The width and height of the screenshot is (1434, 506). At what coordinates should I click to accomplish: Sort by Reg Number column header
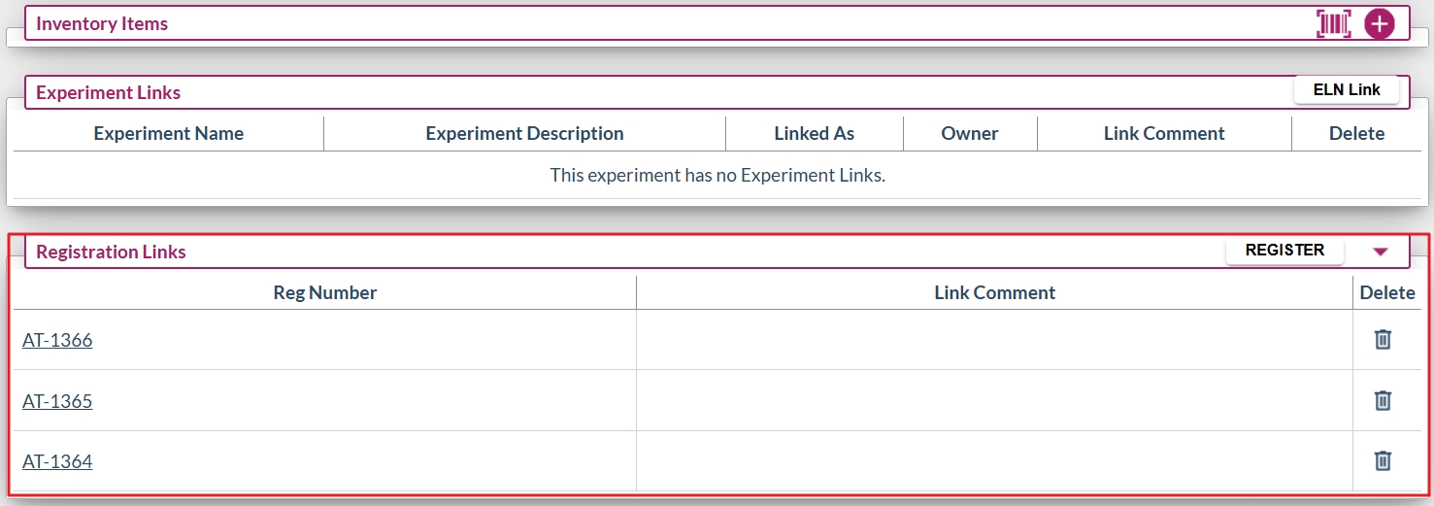coord(324,292)
